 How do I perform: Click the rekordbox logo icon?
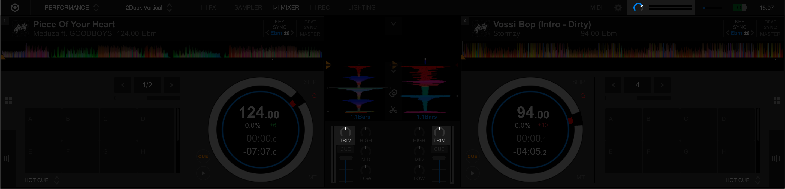[15, 8]
